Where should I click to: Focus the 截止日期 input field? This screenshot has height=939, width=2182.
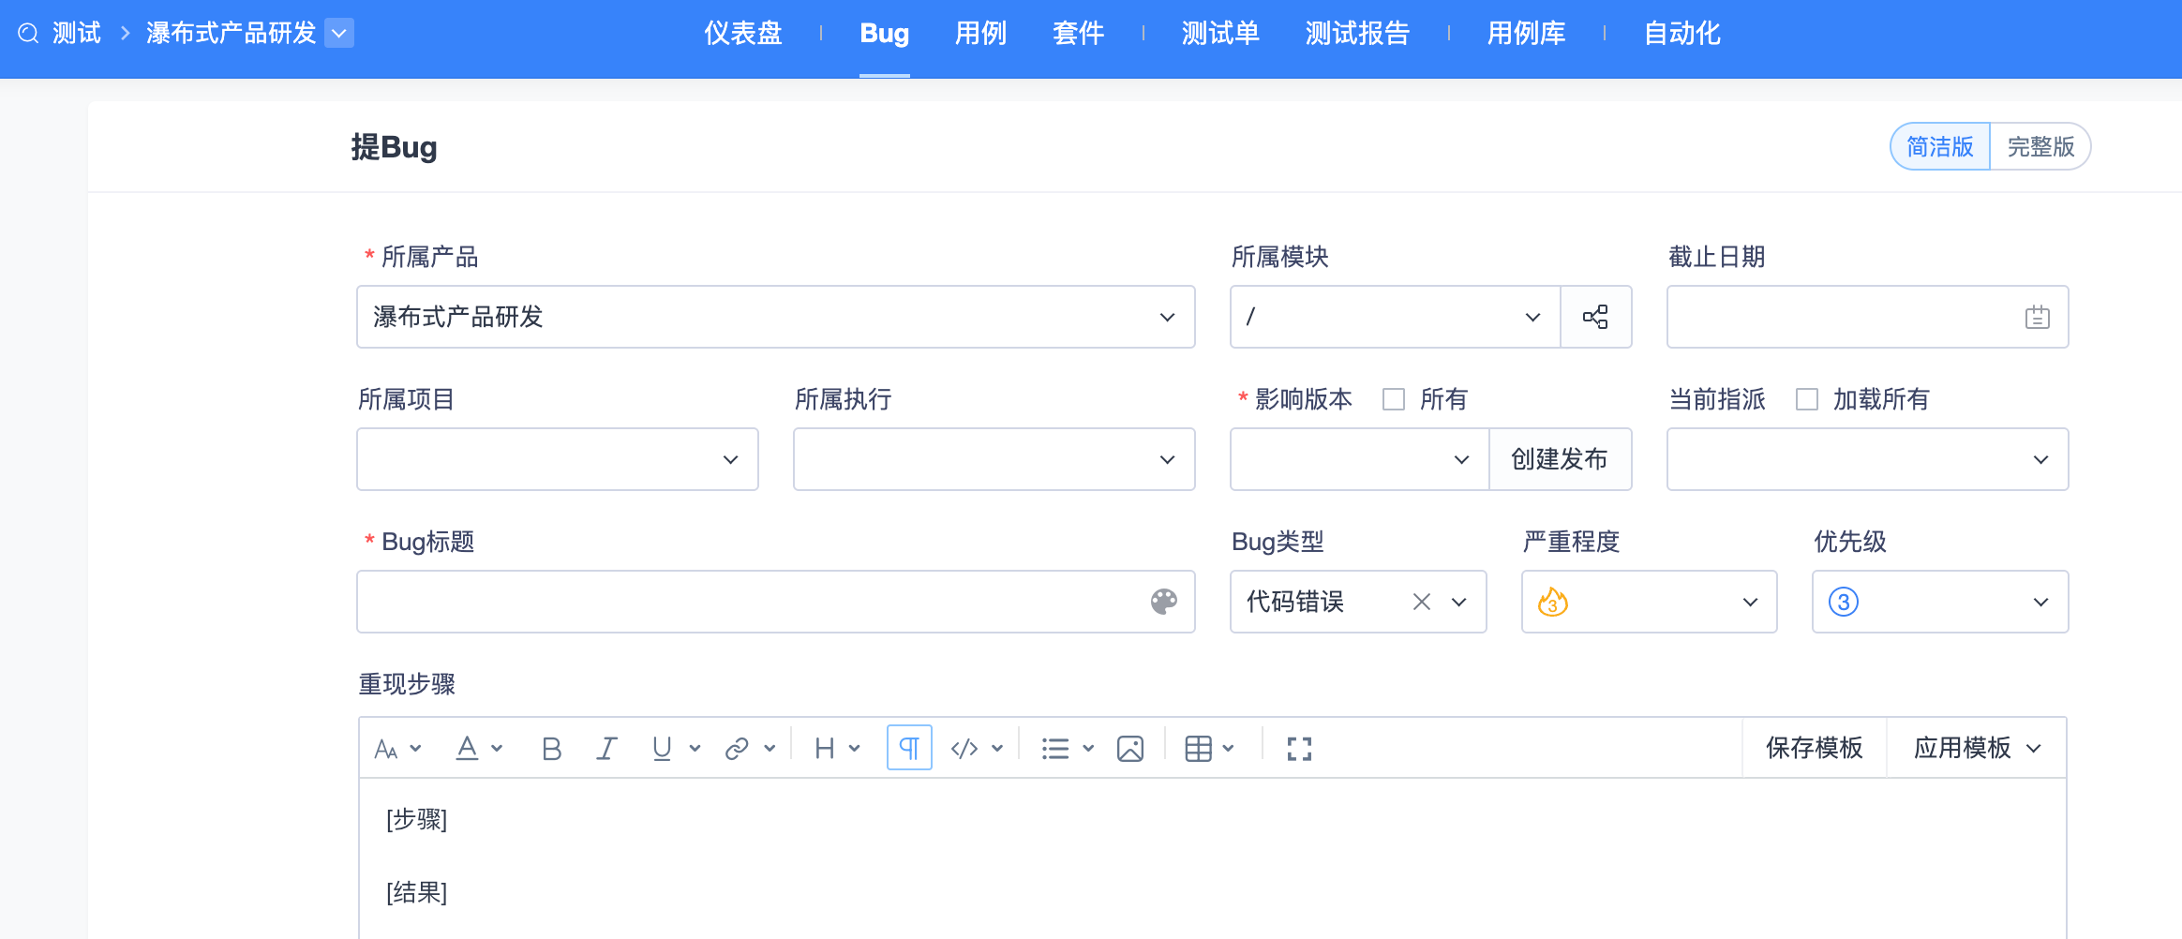point(1868,317)
